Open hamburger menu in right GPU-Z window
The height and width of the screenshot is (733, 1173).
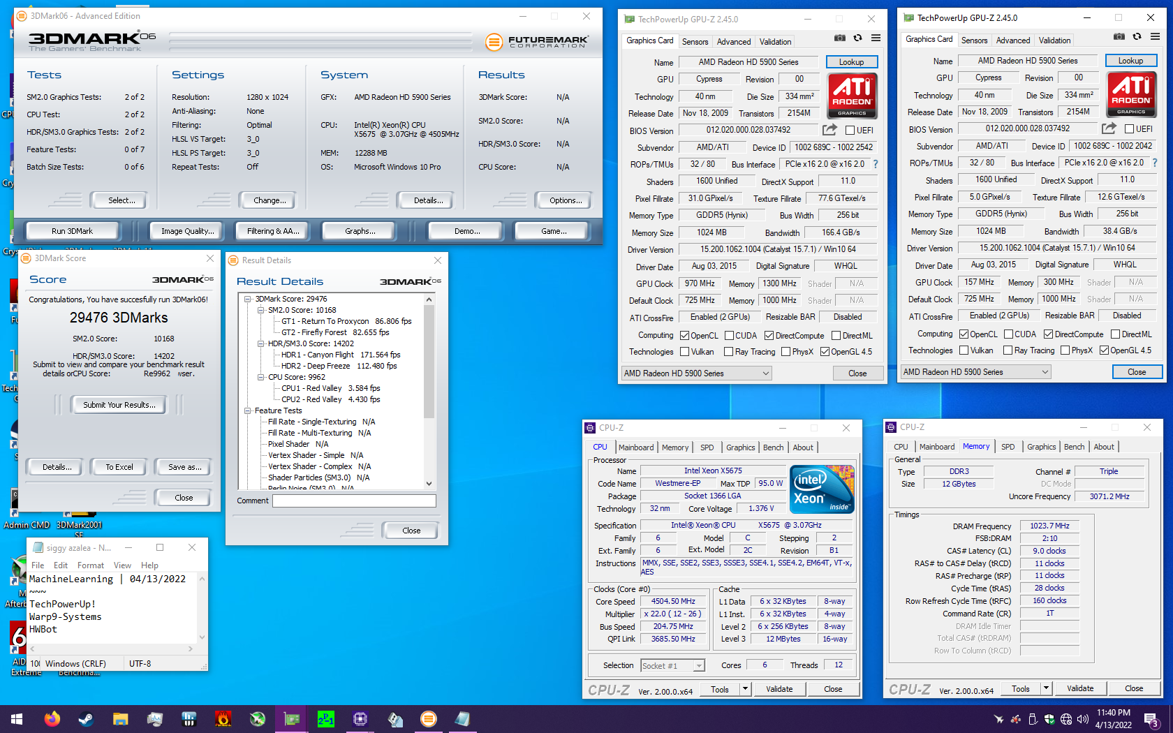(1155, 37)
